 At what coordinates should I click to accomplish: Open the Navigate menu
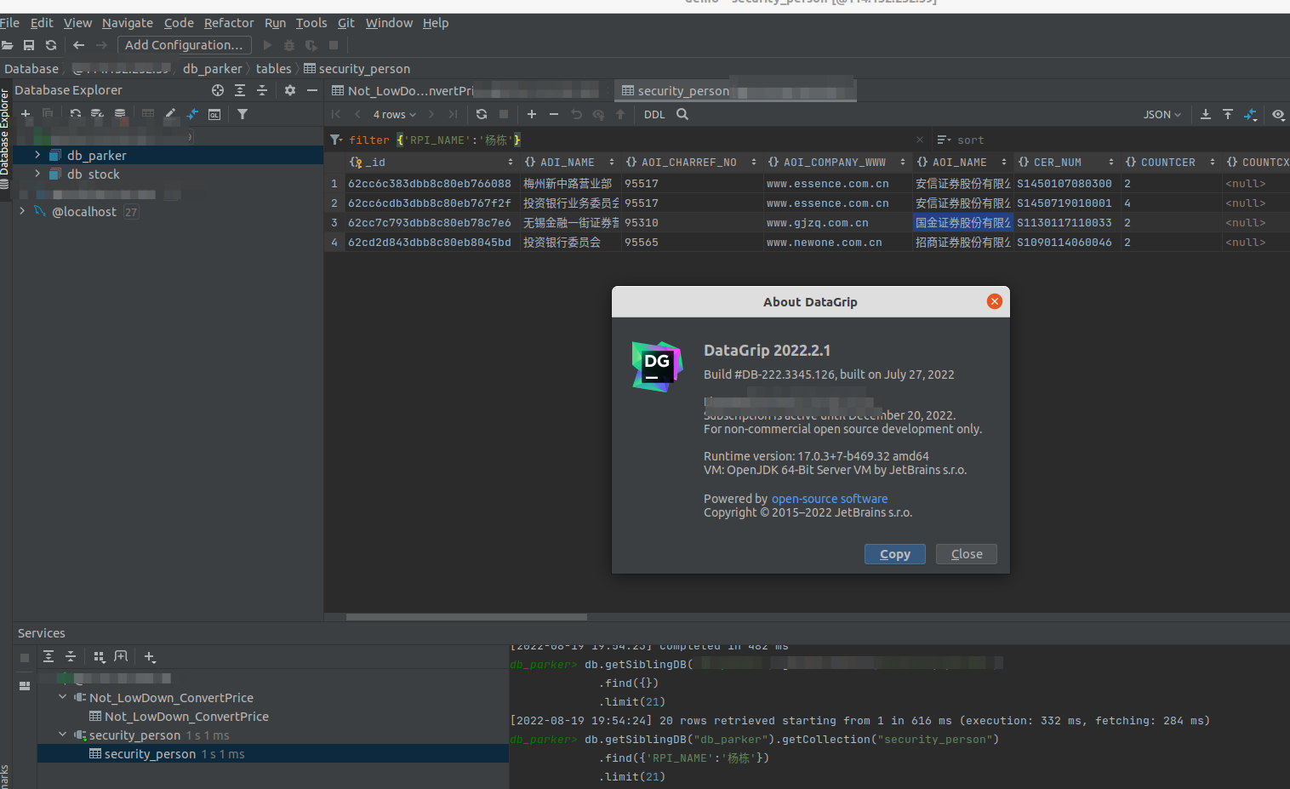(128, 23)
